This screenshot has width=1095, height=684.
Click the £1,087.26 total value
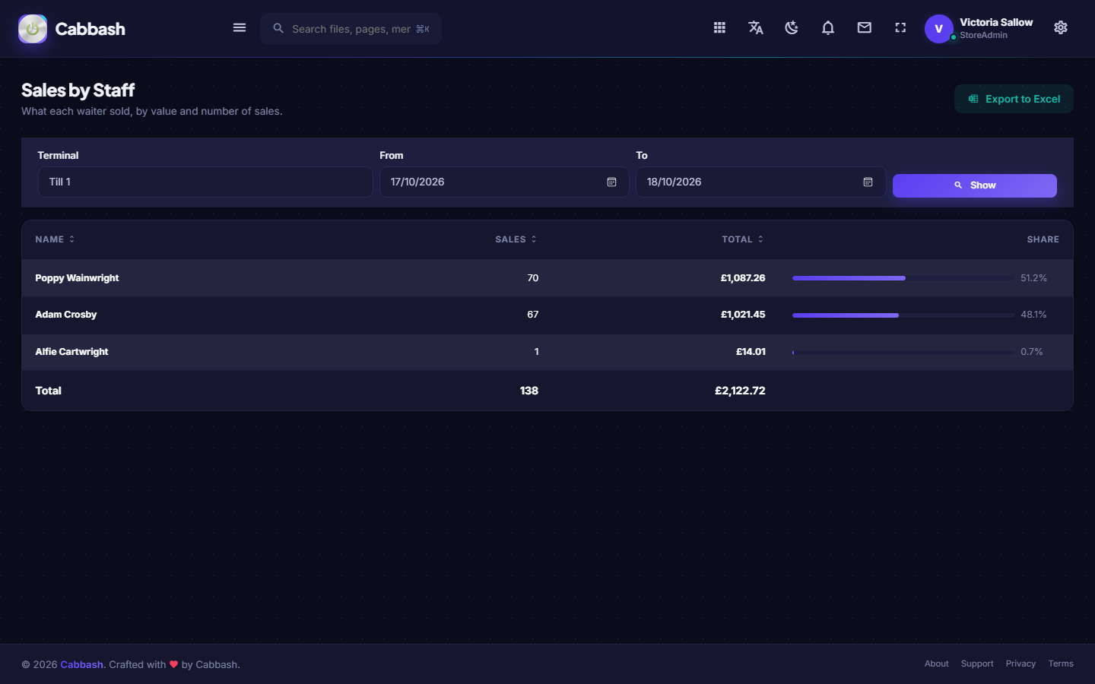tap(743, 278)
